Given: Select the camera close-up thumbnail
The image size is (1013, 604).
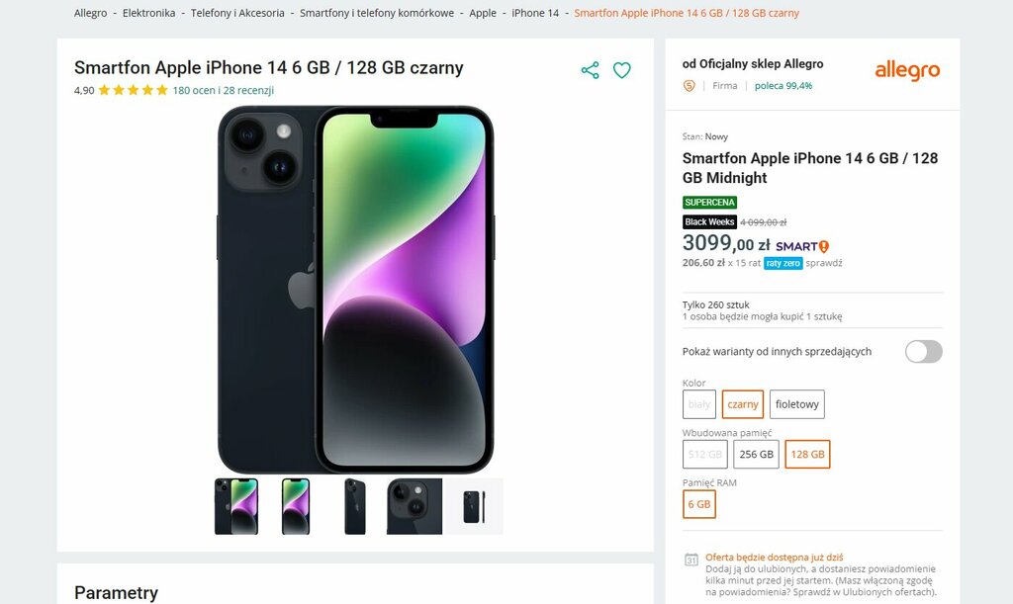Looking at the screenshot, I should [414, 506].
